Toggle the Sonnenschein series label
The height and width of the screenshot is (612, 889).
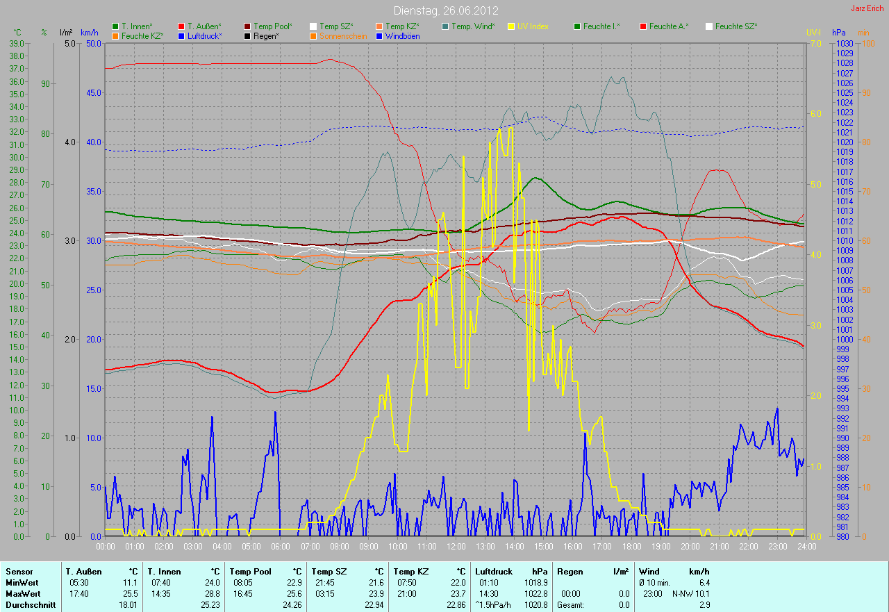point(343,35)
